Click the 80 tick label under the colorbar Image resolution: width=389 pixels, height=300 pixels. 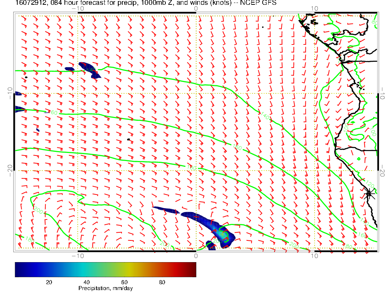click(x=162, y=282)
